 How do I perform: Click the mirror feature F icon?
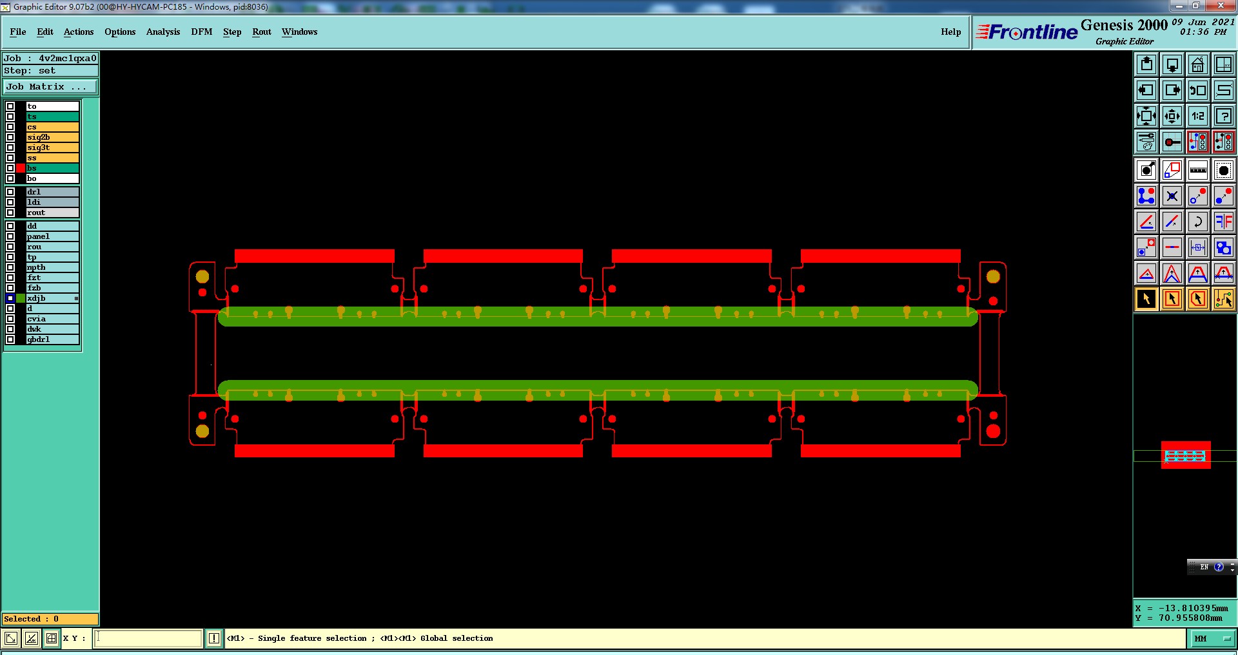(1223, 222)
